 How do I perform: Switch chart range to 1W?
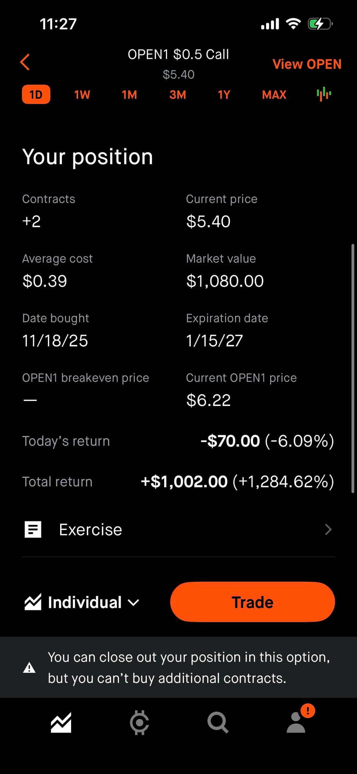click(82, 95)
